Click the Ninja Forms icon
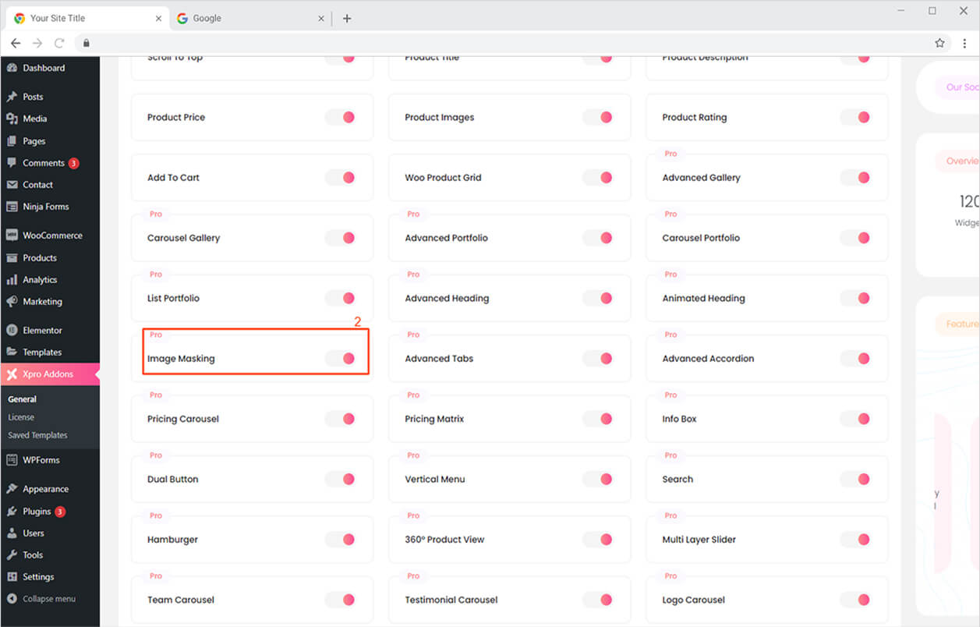980x627 pixels. [12, 207]
